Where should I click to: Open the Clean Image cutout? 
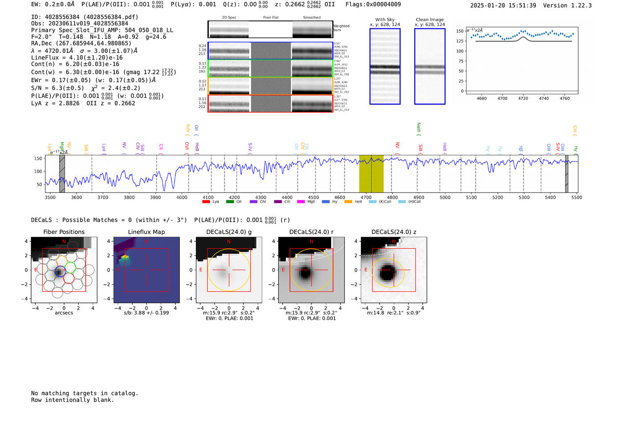430,66
